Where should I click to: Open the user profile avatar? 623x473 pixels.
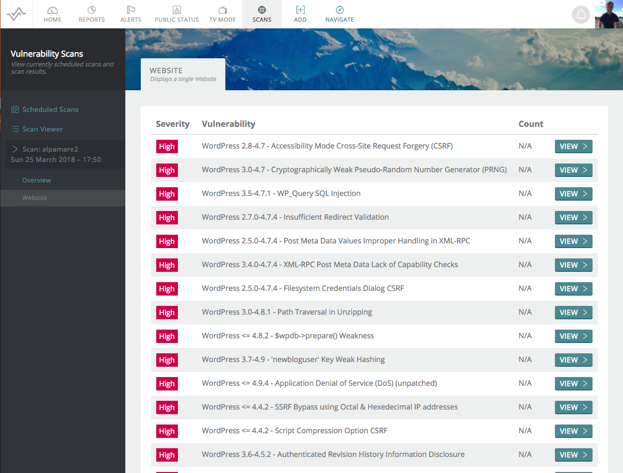(x=609, y=14)
